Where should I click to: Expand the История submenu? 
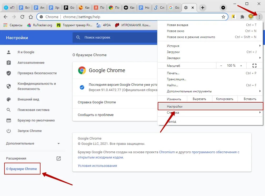tap(210, 46)
